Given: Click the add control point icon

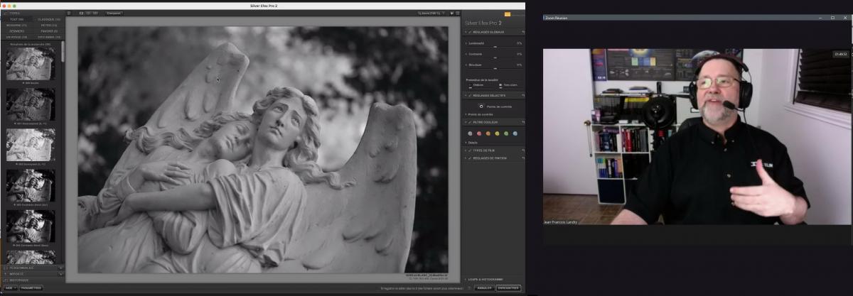Looking at the screenshot, I should [481, 106].
